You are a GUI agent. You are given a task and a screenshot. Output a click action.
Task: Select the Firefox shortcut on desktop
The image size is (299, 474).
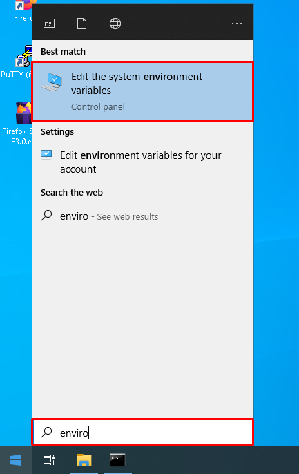tap(23, 11)
